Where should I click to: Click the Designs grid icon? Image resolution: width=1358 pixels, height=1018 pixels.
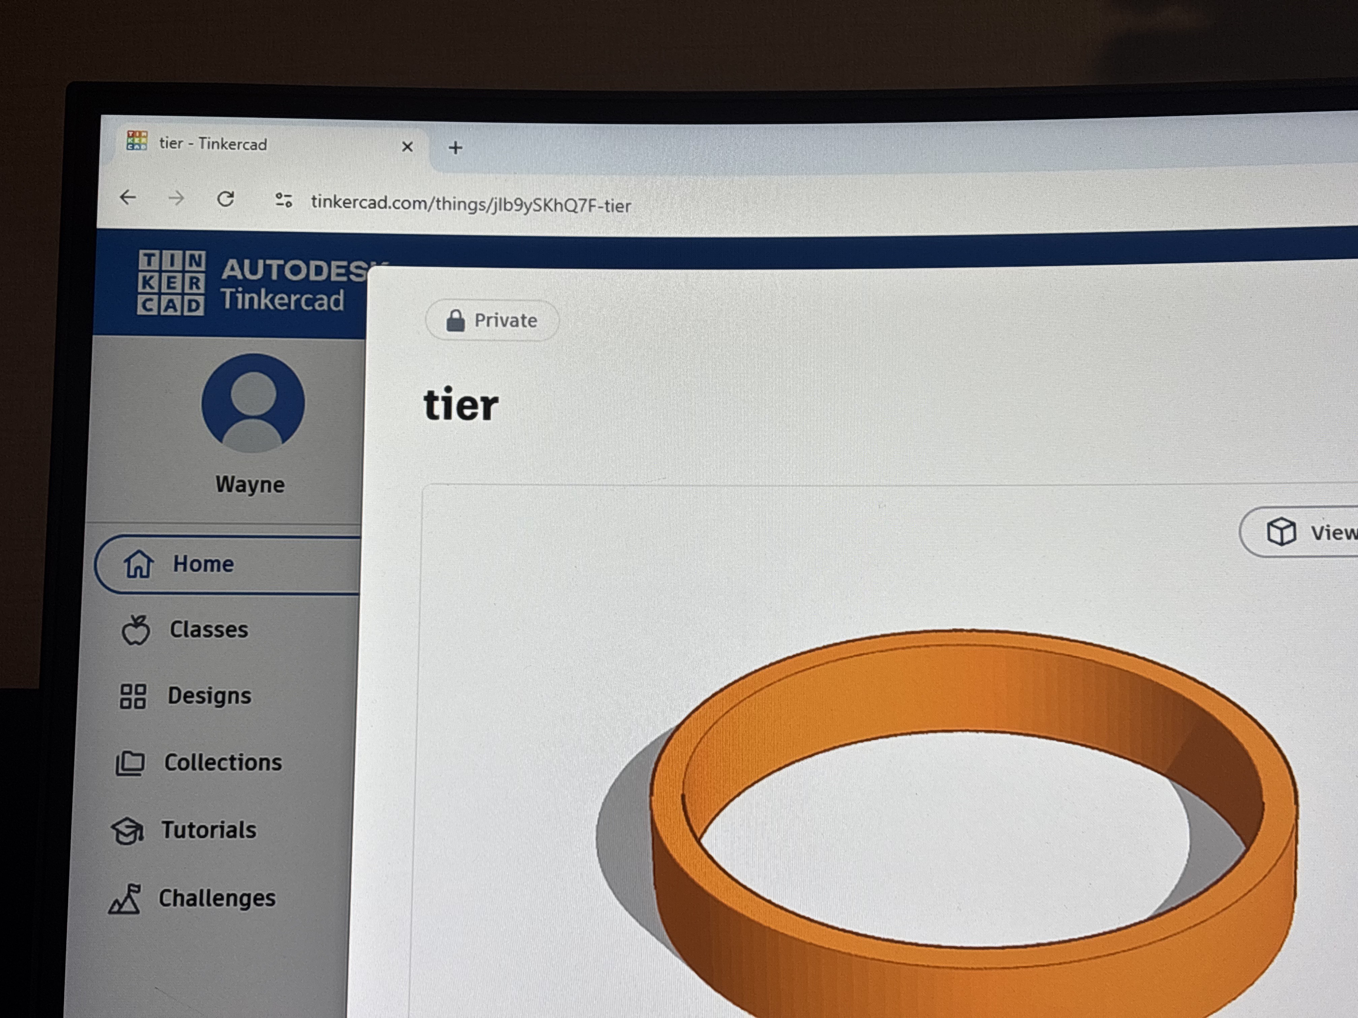pos(133,697)
